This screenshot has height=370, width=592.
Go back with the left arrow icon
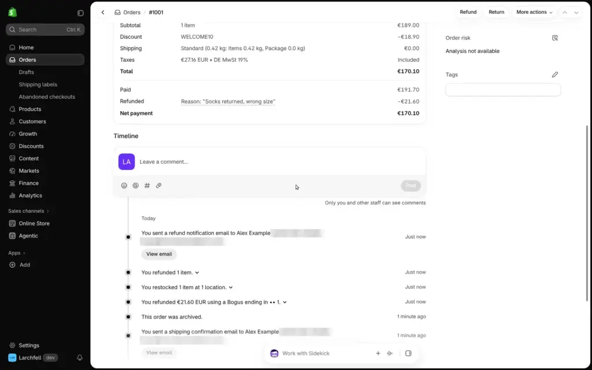pos(103,13)
